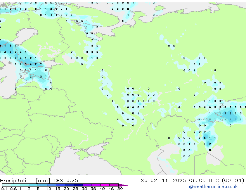Click the '25' legend scale value
This screenshot has height=190, width=246.
pyautogui.click(x=75, y=188)
